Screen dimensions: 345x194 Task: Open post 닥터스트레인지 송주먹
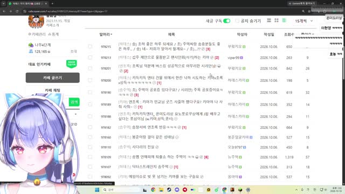150,167
